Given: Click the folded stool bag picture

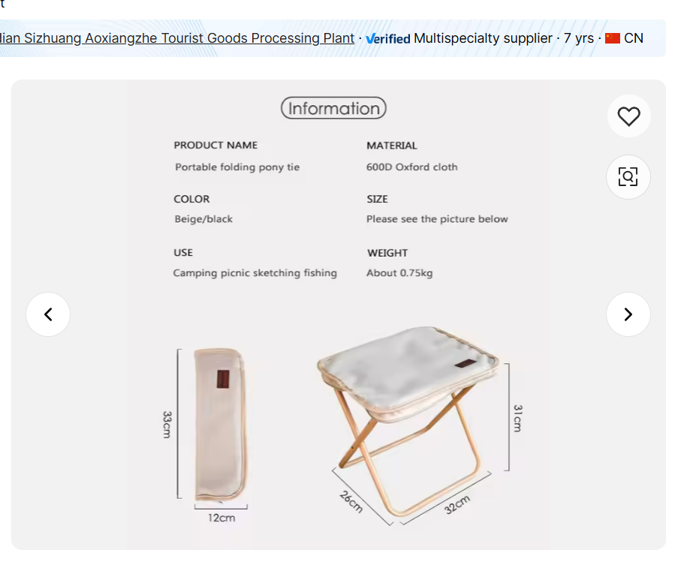Looking at the screenshot, I should 220,424.
